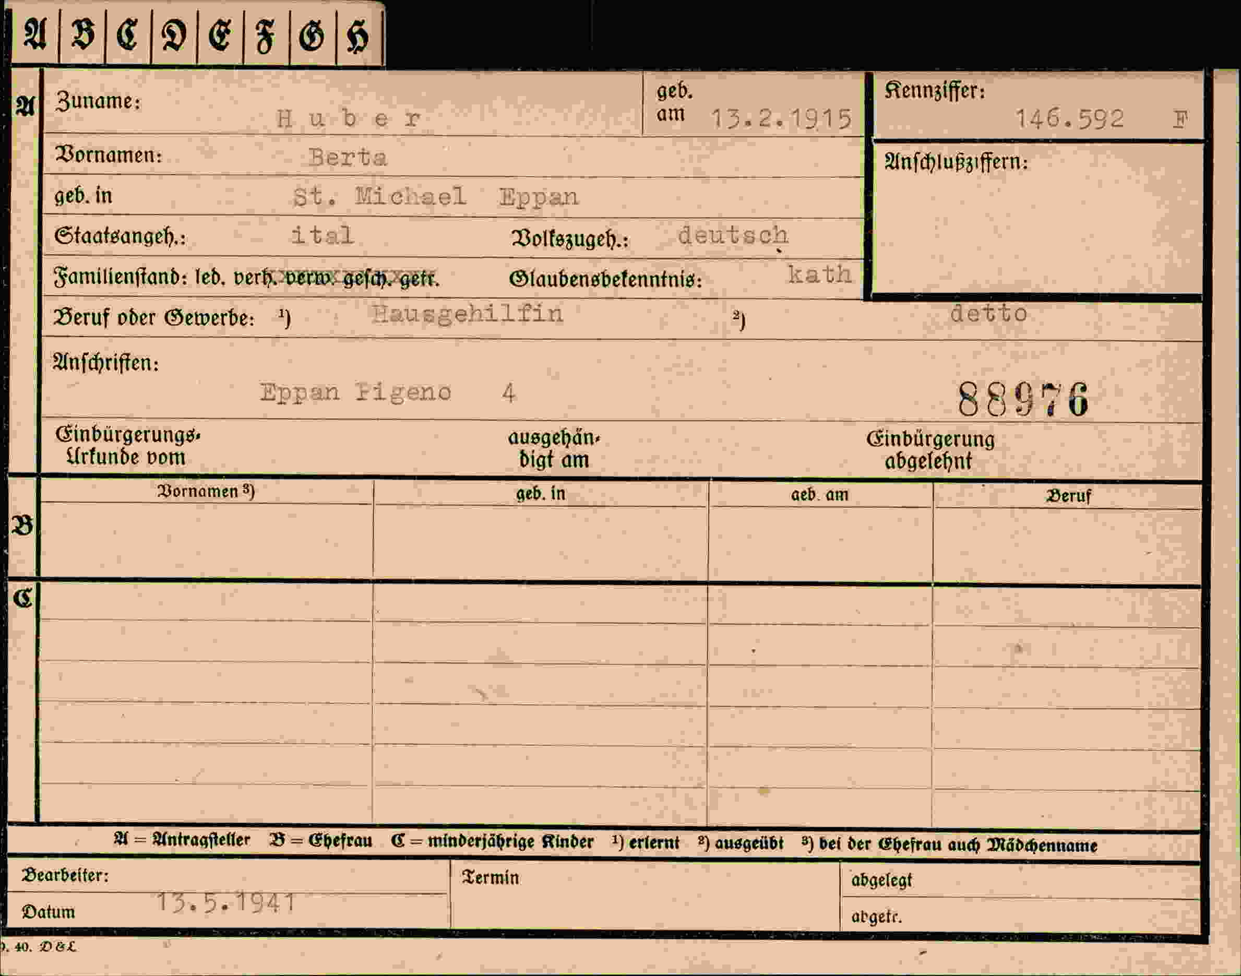Click the 'B = Ehefrau' legend entry
Image resolution: width=1241 pixels, height=976 pixels.
320,841
